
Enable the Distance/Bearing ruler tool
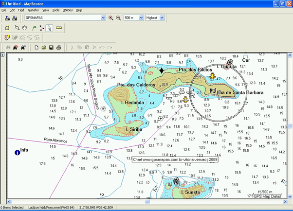(x=58, y=28)
